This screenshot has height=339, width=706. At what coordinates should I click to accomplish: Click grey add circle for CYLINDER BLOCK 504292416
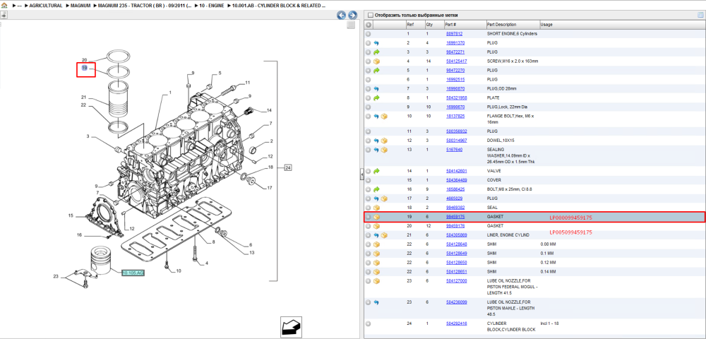point(369,323)
